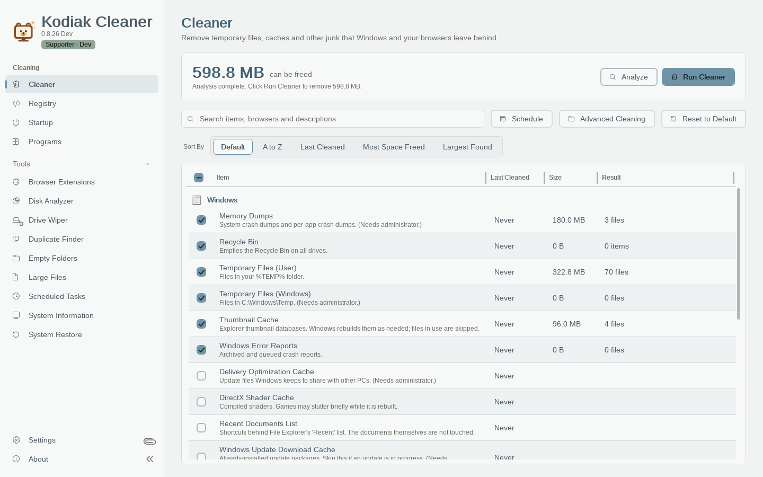Screen dimensions: 763x477
Task: Click the System Restore icon
Action: [16, 334]
